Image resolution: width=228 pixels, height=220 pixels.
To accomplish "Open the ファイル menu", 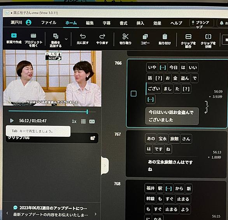I will (x=49, y=23).
